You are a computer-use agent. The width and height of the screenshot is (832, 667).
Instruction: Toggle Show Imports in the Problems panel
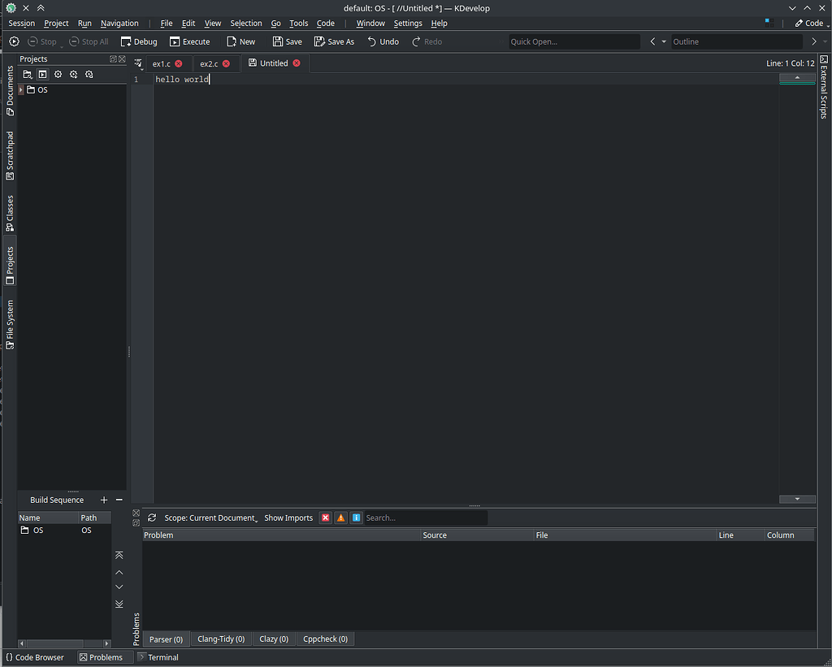coord(288,518)
